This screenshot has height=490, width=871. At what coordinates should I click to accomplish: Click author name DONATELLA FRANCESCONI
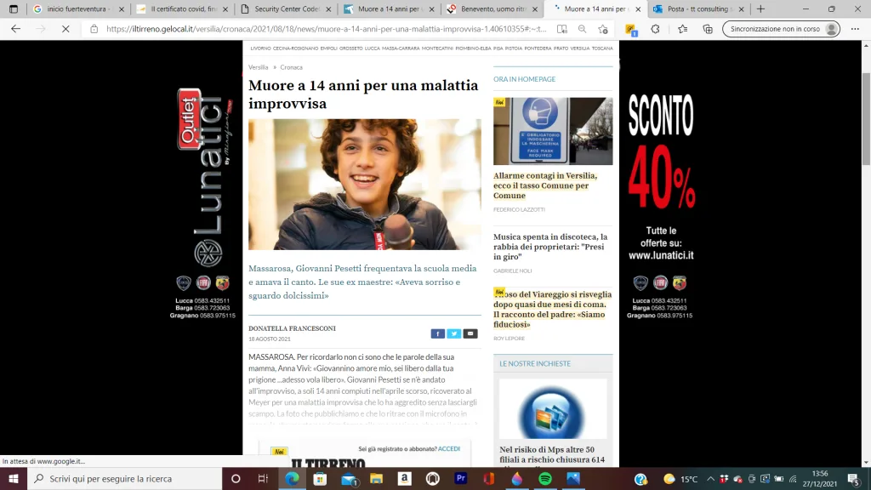(293, 328)
